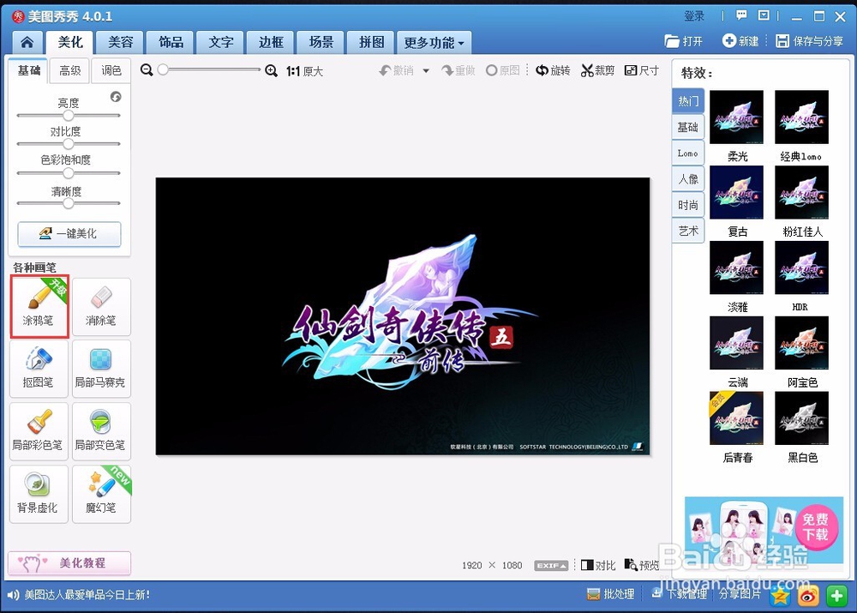Switch to the 饰品 tab
This screenshot has width=857, height=613.
click(x=171, y=42)
